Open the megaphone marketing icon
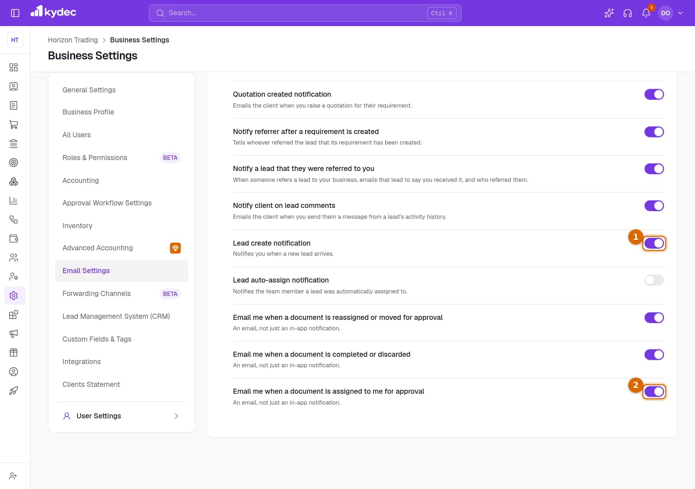695x489 pixels. coord(13,334)
